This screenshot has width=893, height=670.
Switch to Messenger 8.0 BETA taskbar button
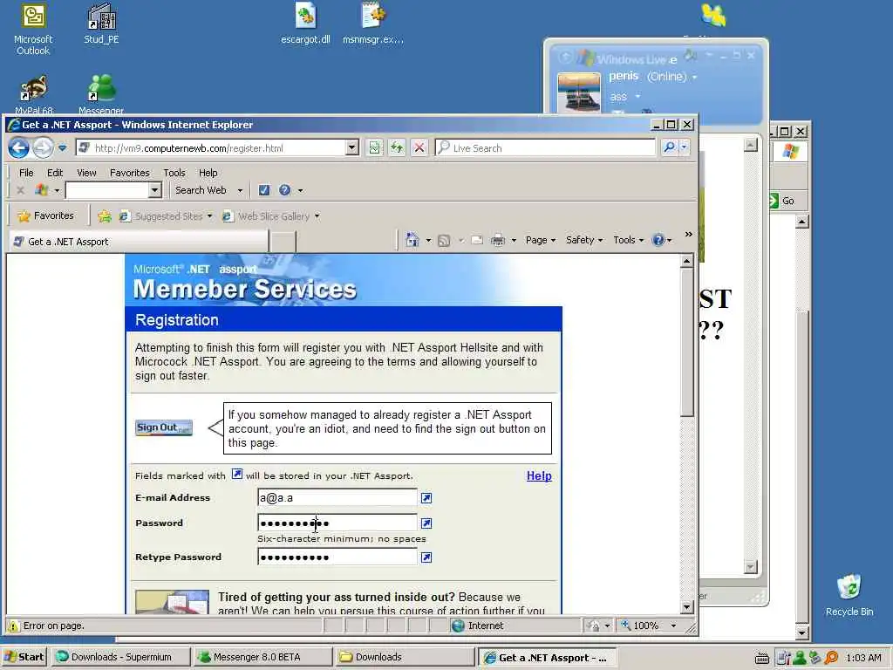pos(262,657)
